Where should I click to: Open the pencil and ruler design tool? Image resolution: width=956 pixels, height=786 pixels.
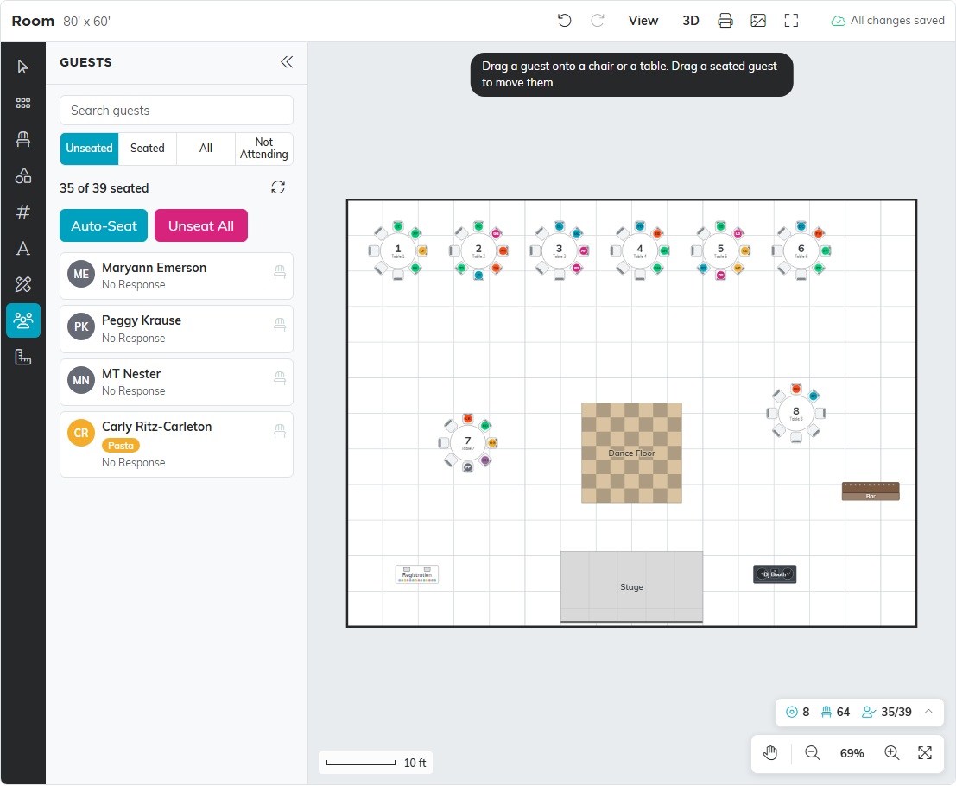23,284
